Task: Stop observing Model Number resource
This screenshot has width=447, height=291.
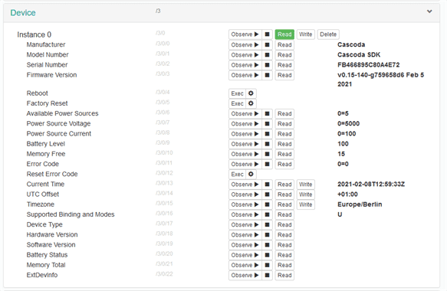Action: pos(267,55)
